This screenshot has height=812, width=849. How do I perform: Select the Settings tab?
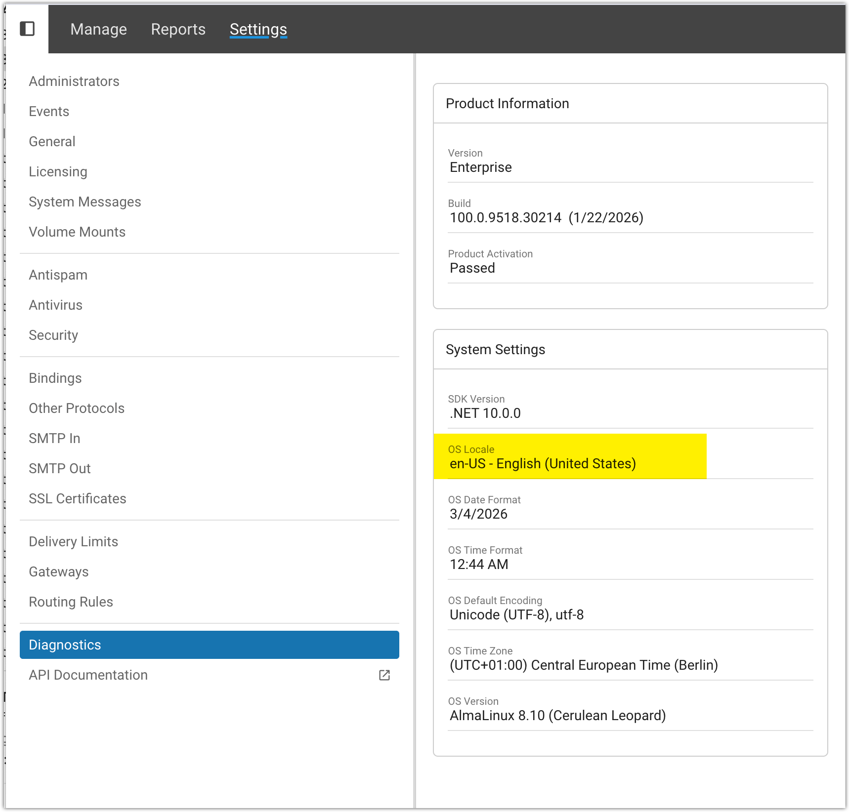(258, 29)
